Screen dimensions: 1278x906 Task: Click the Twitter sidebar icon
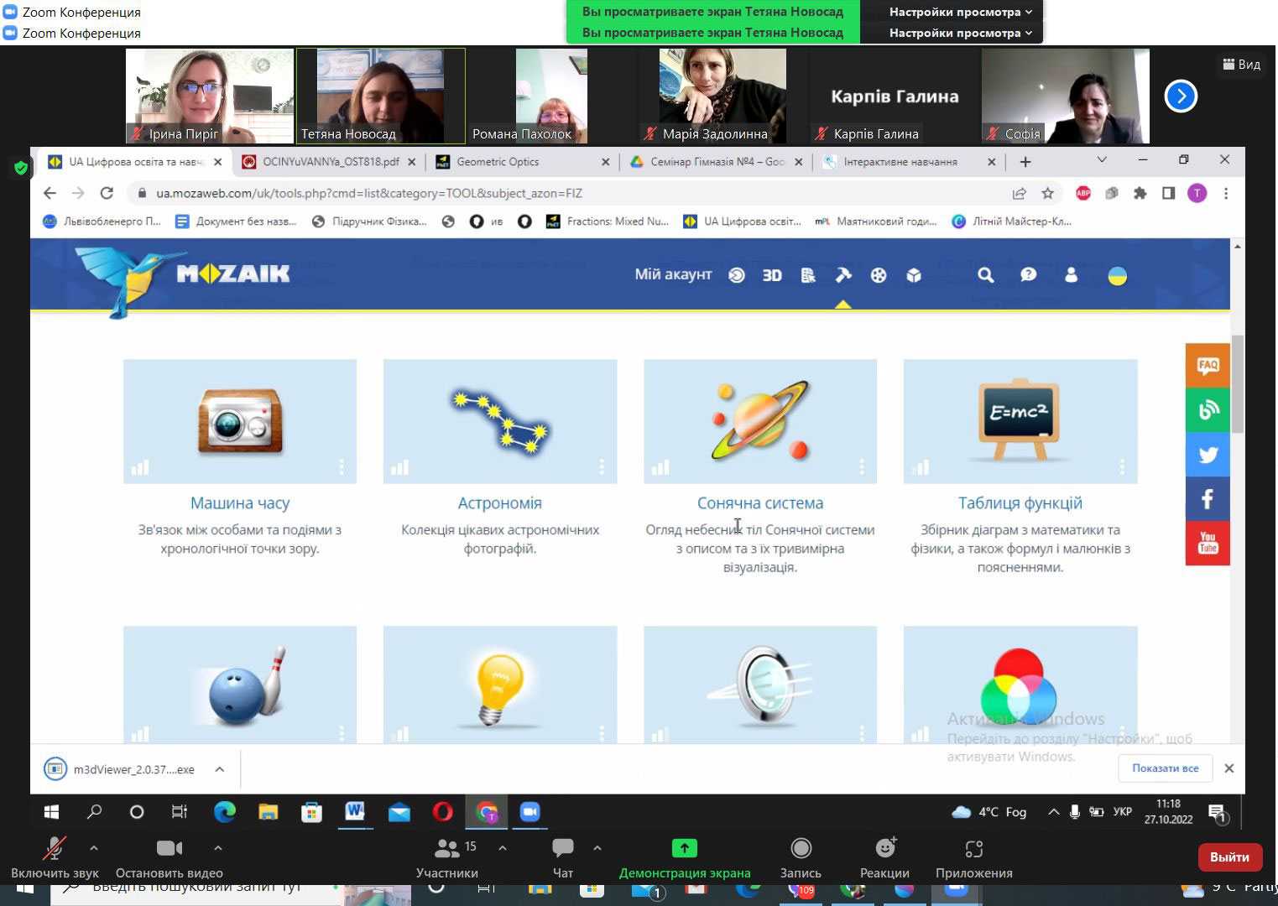[1207, 455]
